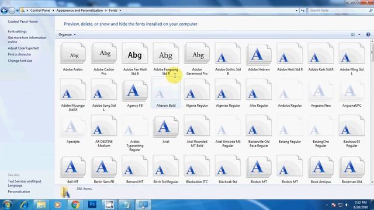Open the Organize dropdown menu
The width and height of the screenshot is (374, 210).
tap(67, 34)
